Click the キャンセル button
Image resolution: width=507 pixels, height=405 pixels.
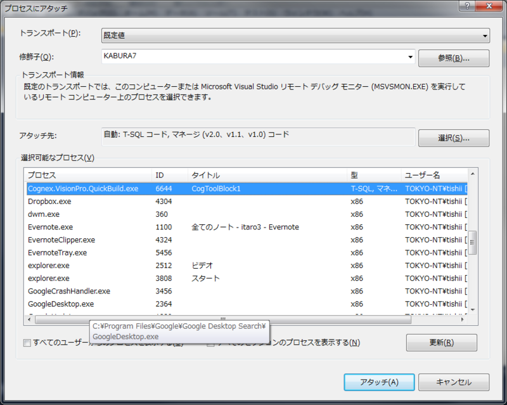click(x=454, y=382)
